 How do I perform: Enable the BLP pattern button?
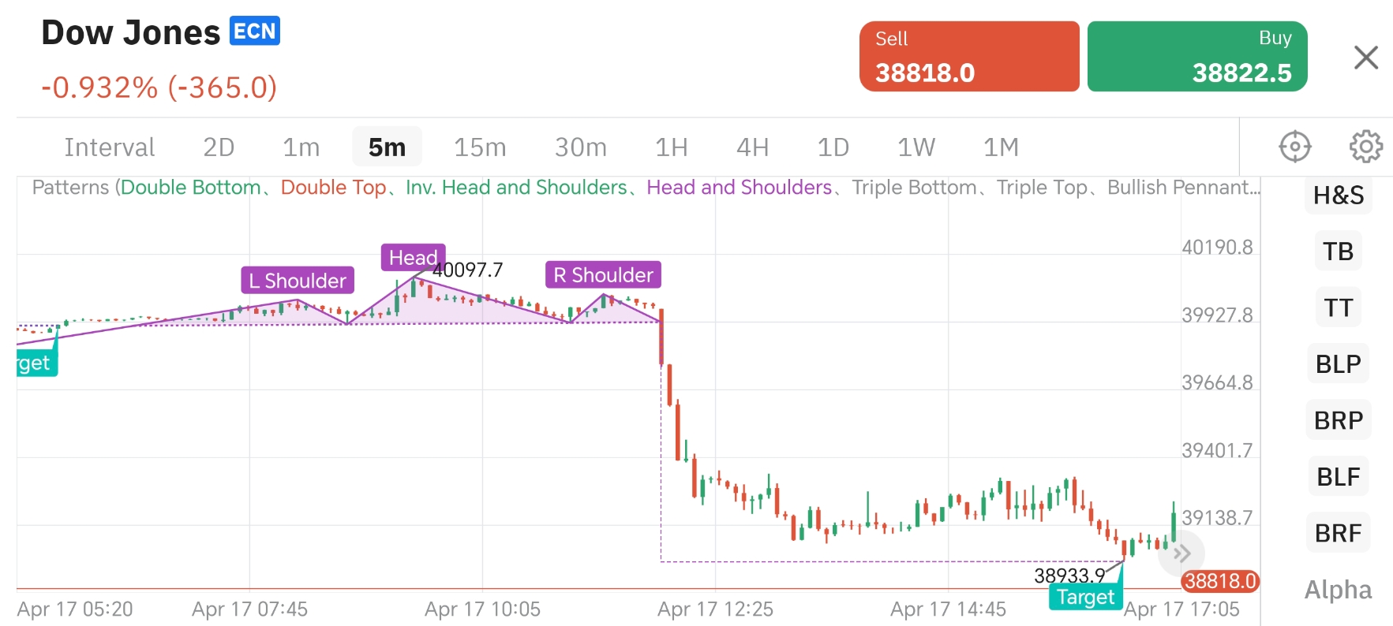coord(1339,364)
